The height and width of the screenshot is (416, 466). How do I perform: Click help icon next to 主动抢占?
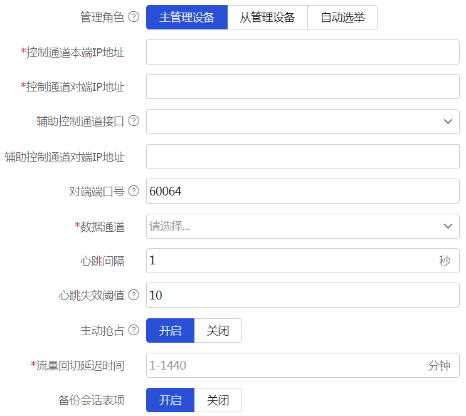pyautogui.click(x=134, y=330)
